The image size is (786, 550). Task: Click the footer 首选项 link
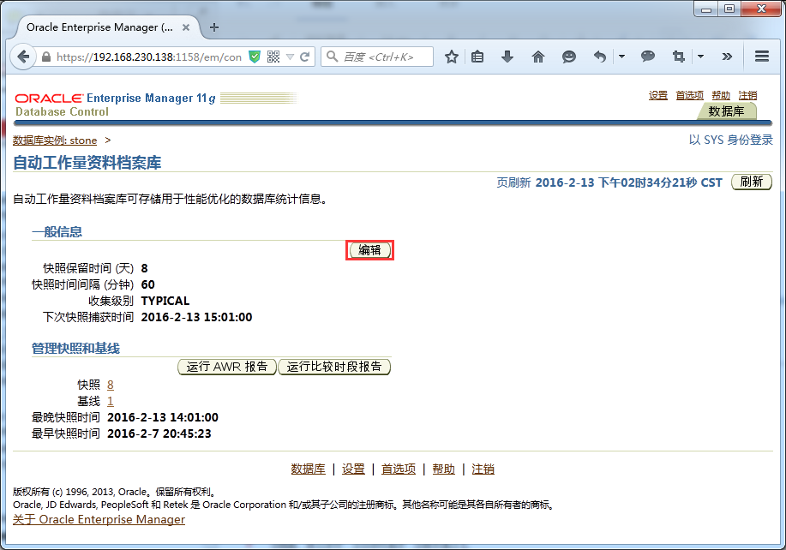tap(399, 469)
